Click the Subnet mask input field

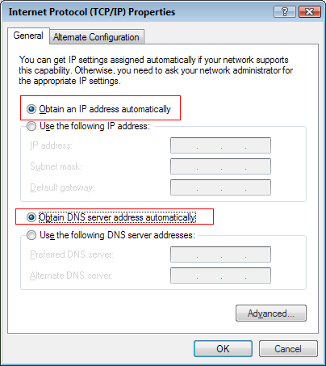(x=220, y=166)
